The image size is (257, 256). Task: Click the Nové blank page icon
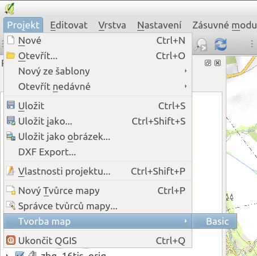[11, 40]
